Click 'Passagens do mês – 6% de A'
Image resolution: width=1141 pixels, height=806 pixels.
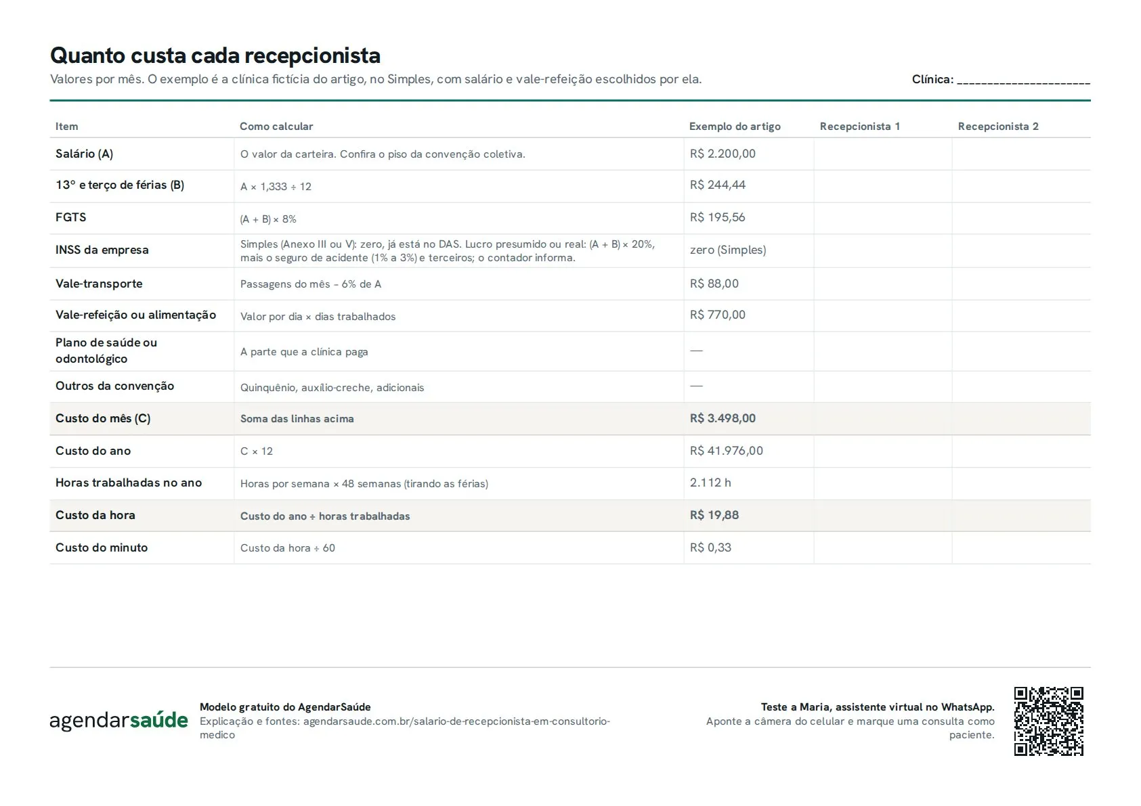pos(311,284)
